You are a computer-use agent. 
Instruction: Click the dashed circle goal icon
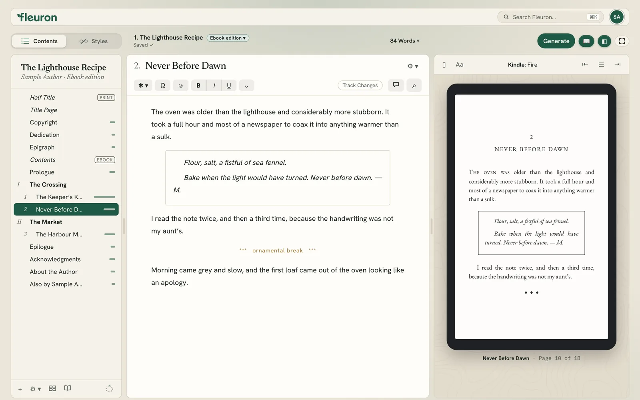click(109, 389)
